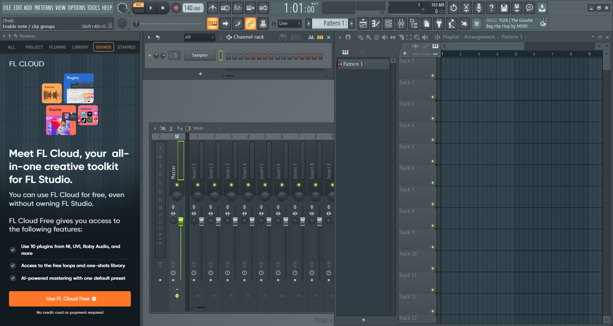Click the Sampler channel button
This screenshot has height=326, width=613.
coord(200,55)
